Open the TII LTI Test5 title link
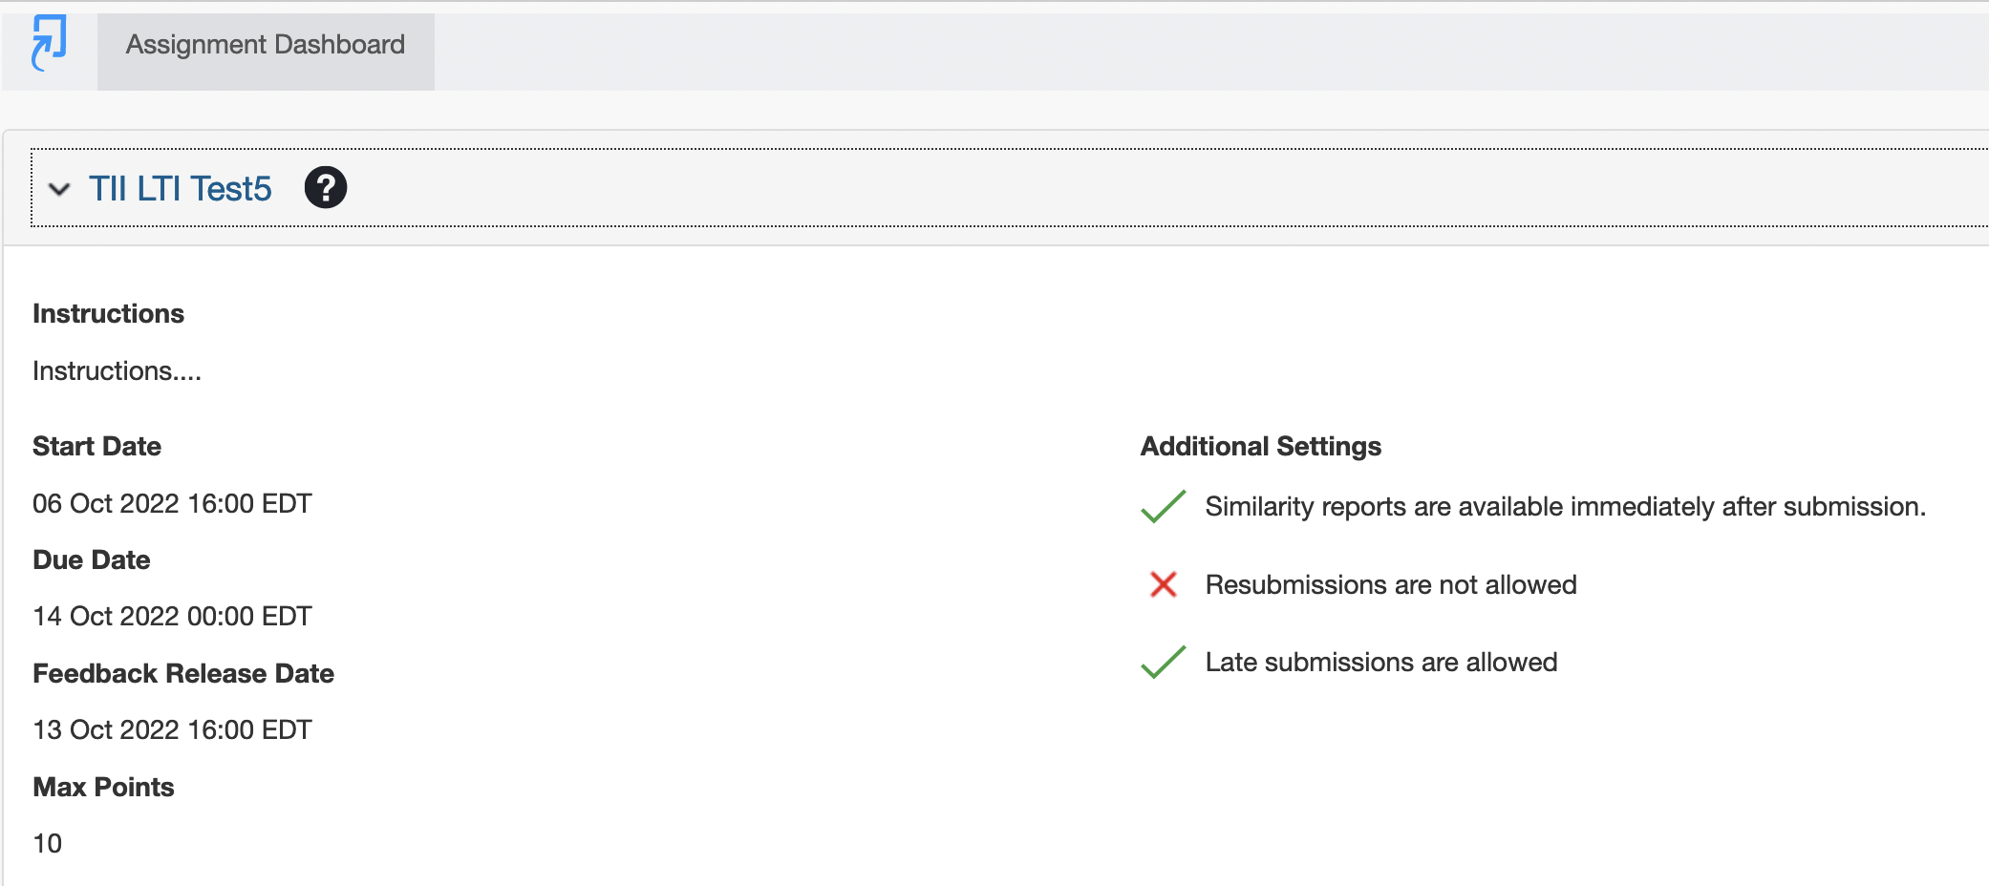This screenshot has height=886, width=1989. click(x=181, y=189)
